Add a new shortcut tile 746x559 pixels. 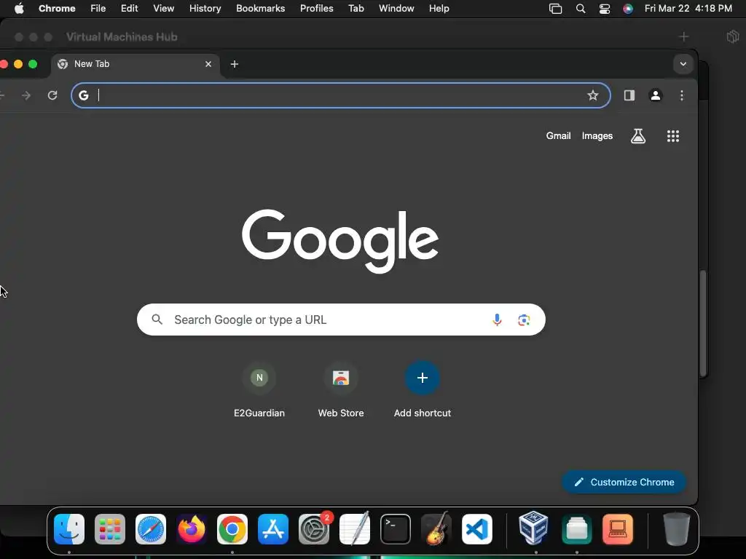click(x=422, y=390)
